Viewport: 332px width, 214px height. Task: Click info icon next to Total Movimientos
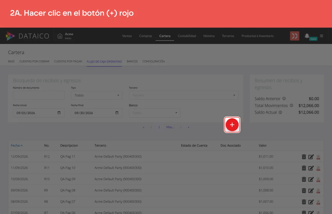coord(291,106)
